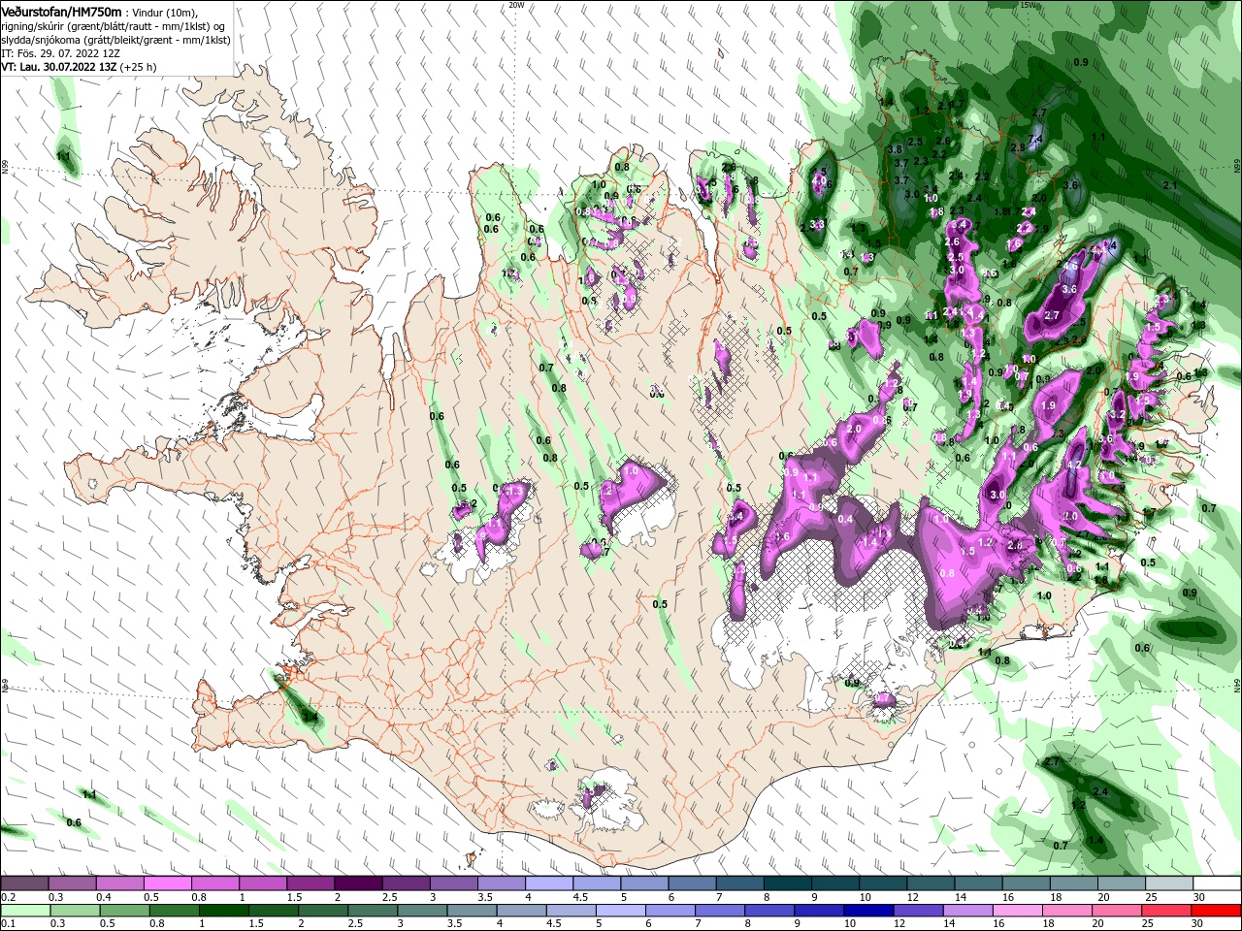Pick top-scale swatch between 2 and 2.5
Screen dimensions: 1242x931
pos(358,883)
